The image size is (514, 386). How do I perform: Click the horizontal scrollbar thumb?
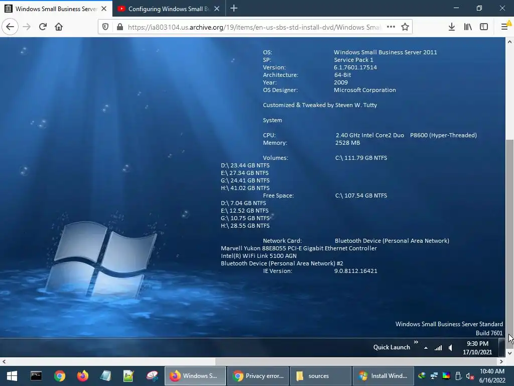point(356,361)
